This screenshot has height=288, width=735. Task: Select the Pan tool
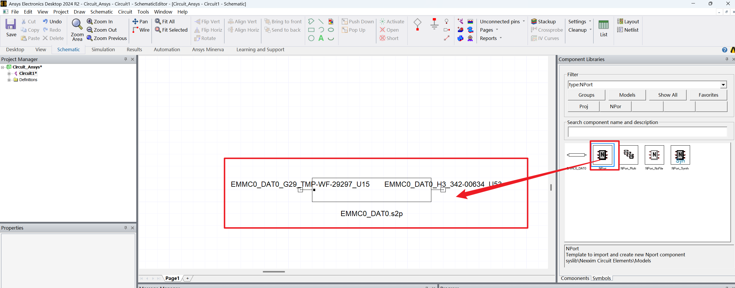pos(140,22)
